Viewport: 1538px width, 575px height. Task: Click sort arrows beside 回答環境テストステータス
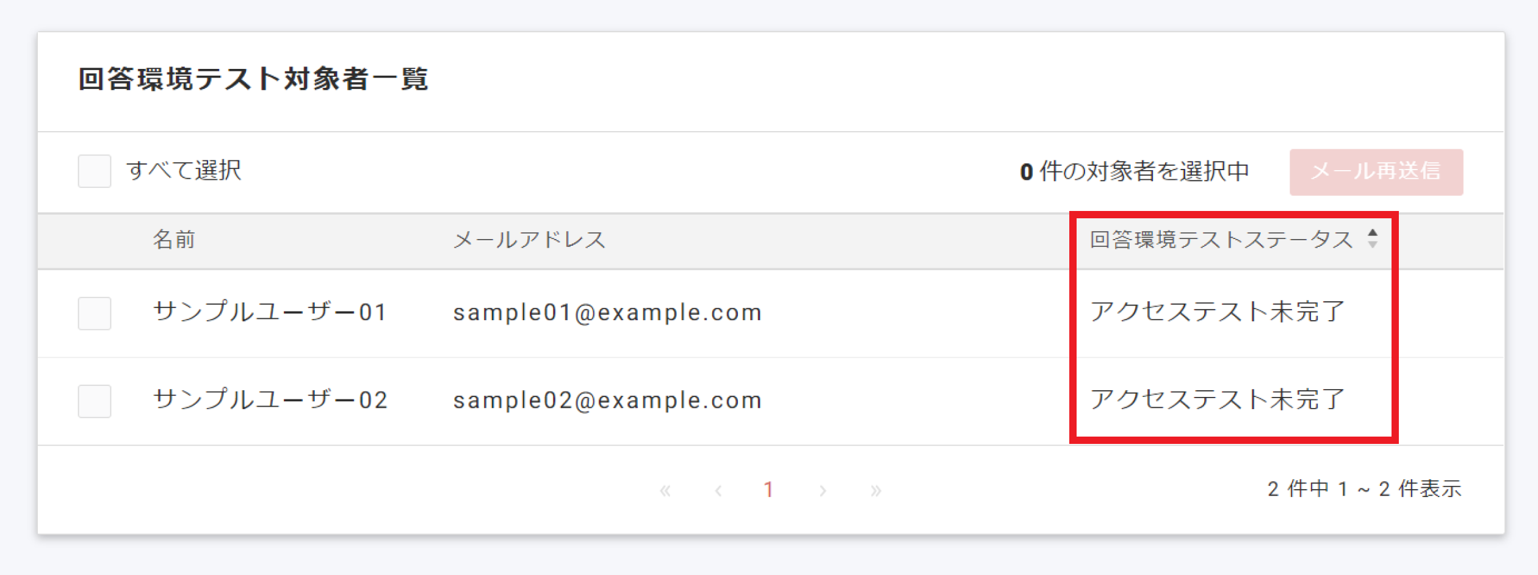[x=1373, y=238]
